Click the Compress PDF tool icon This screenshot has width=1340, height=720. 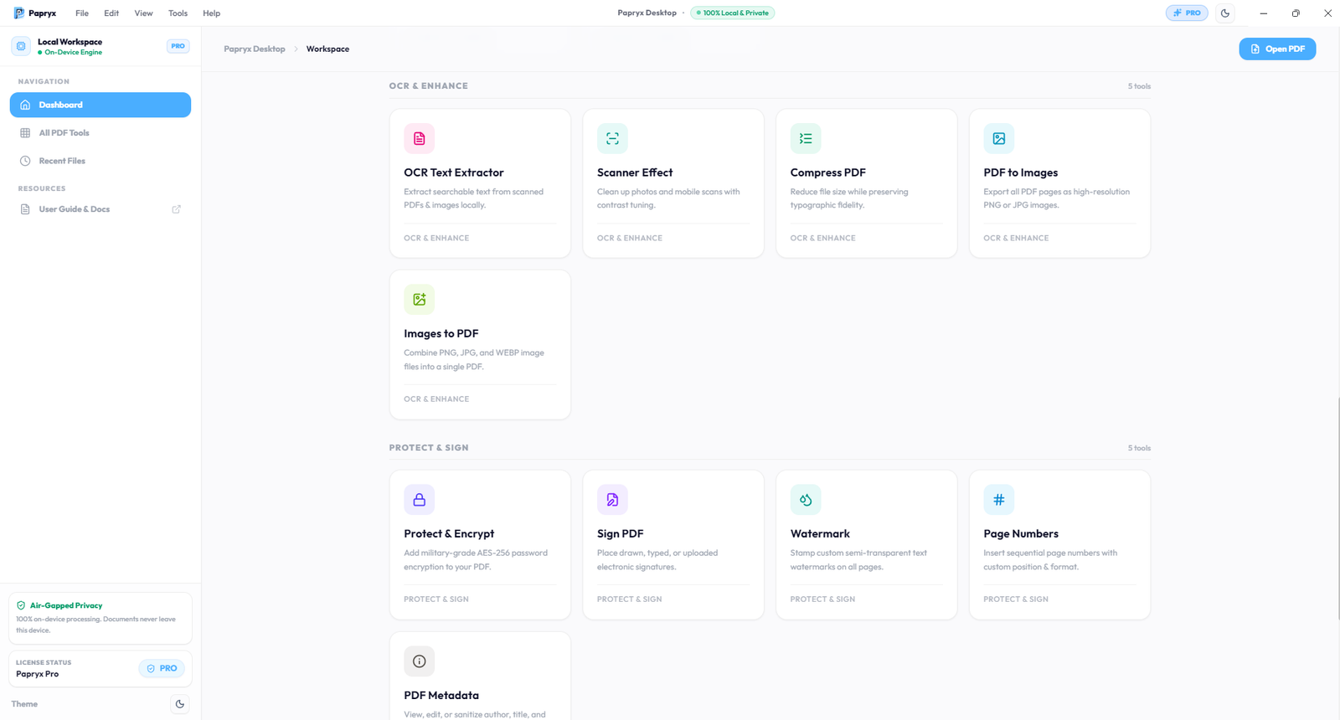(806, 139)
